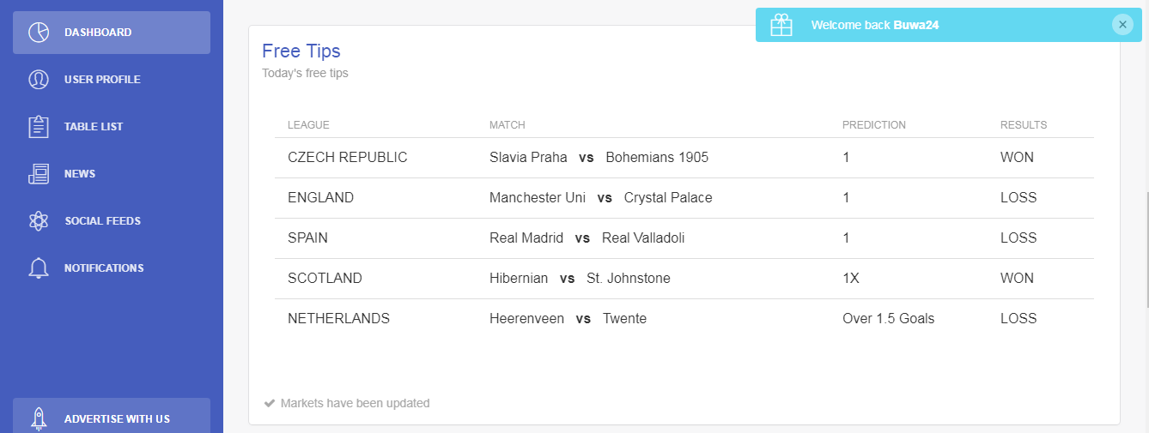Click the Hibernian vs St. Johnstone match

pyautogui.click(x=580, y=279)
